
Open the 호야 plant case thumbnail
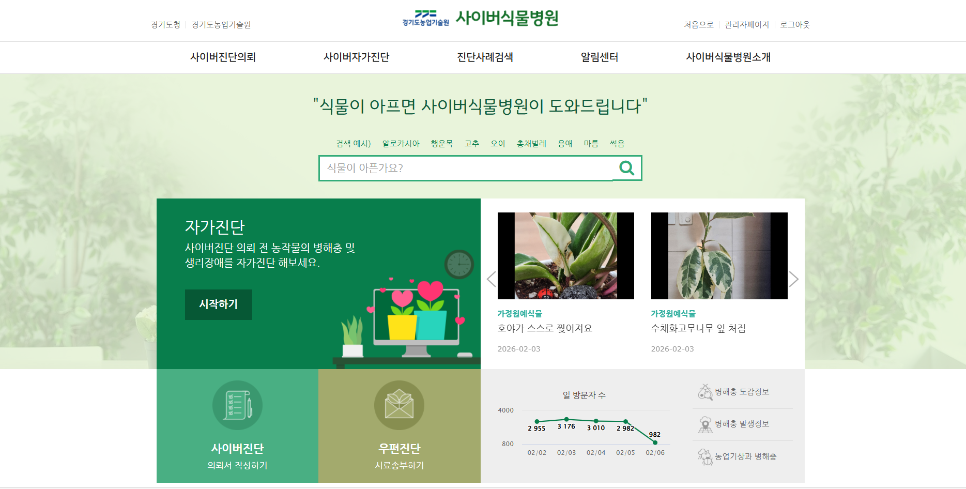pyautogui.click(x=566, y=256)
